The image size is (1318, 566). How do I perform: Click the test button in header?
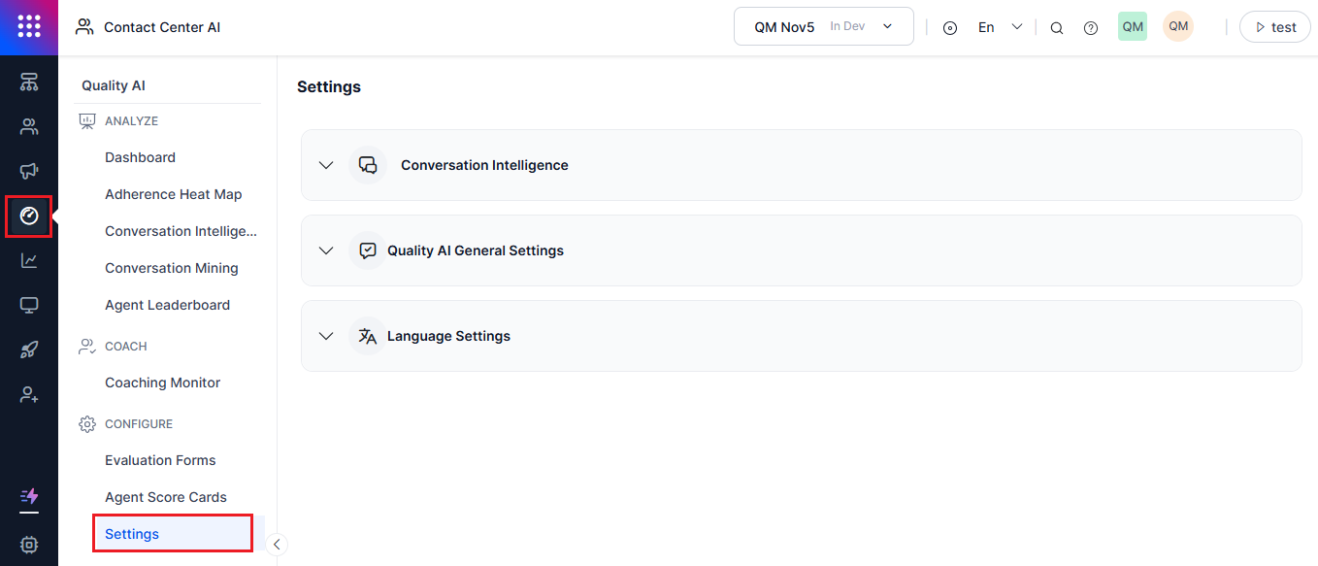click(1274, 27)
